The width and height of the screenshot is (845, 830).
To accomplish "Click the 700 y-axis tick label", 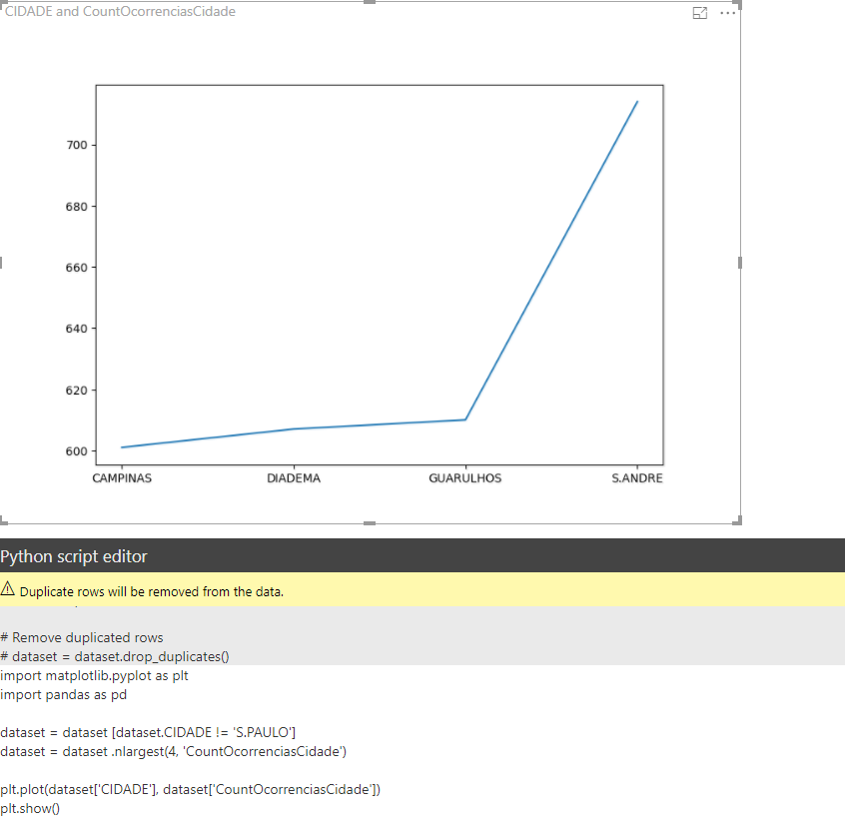I will 77,144.
